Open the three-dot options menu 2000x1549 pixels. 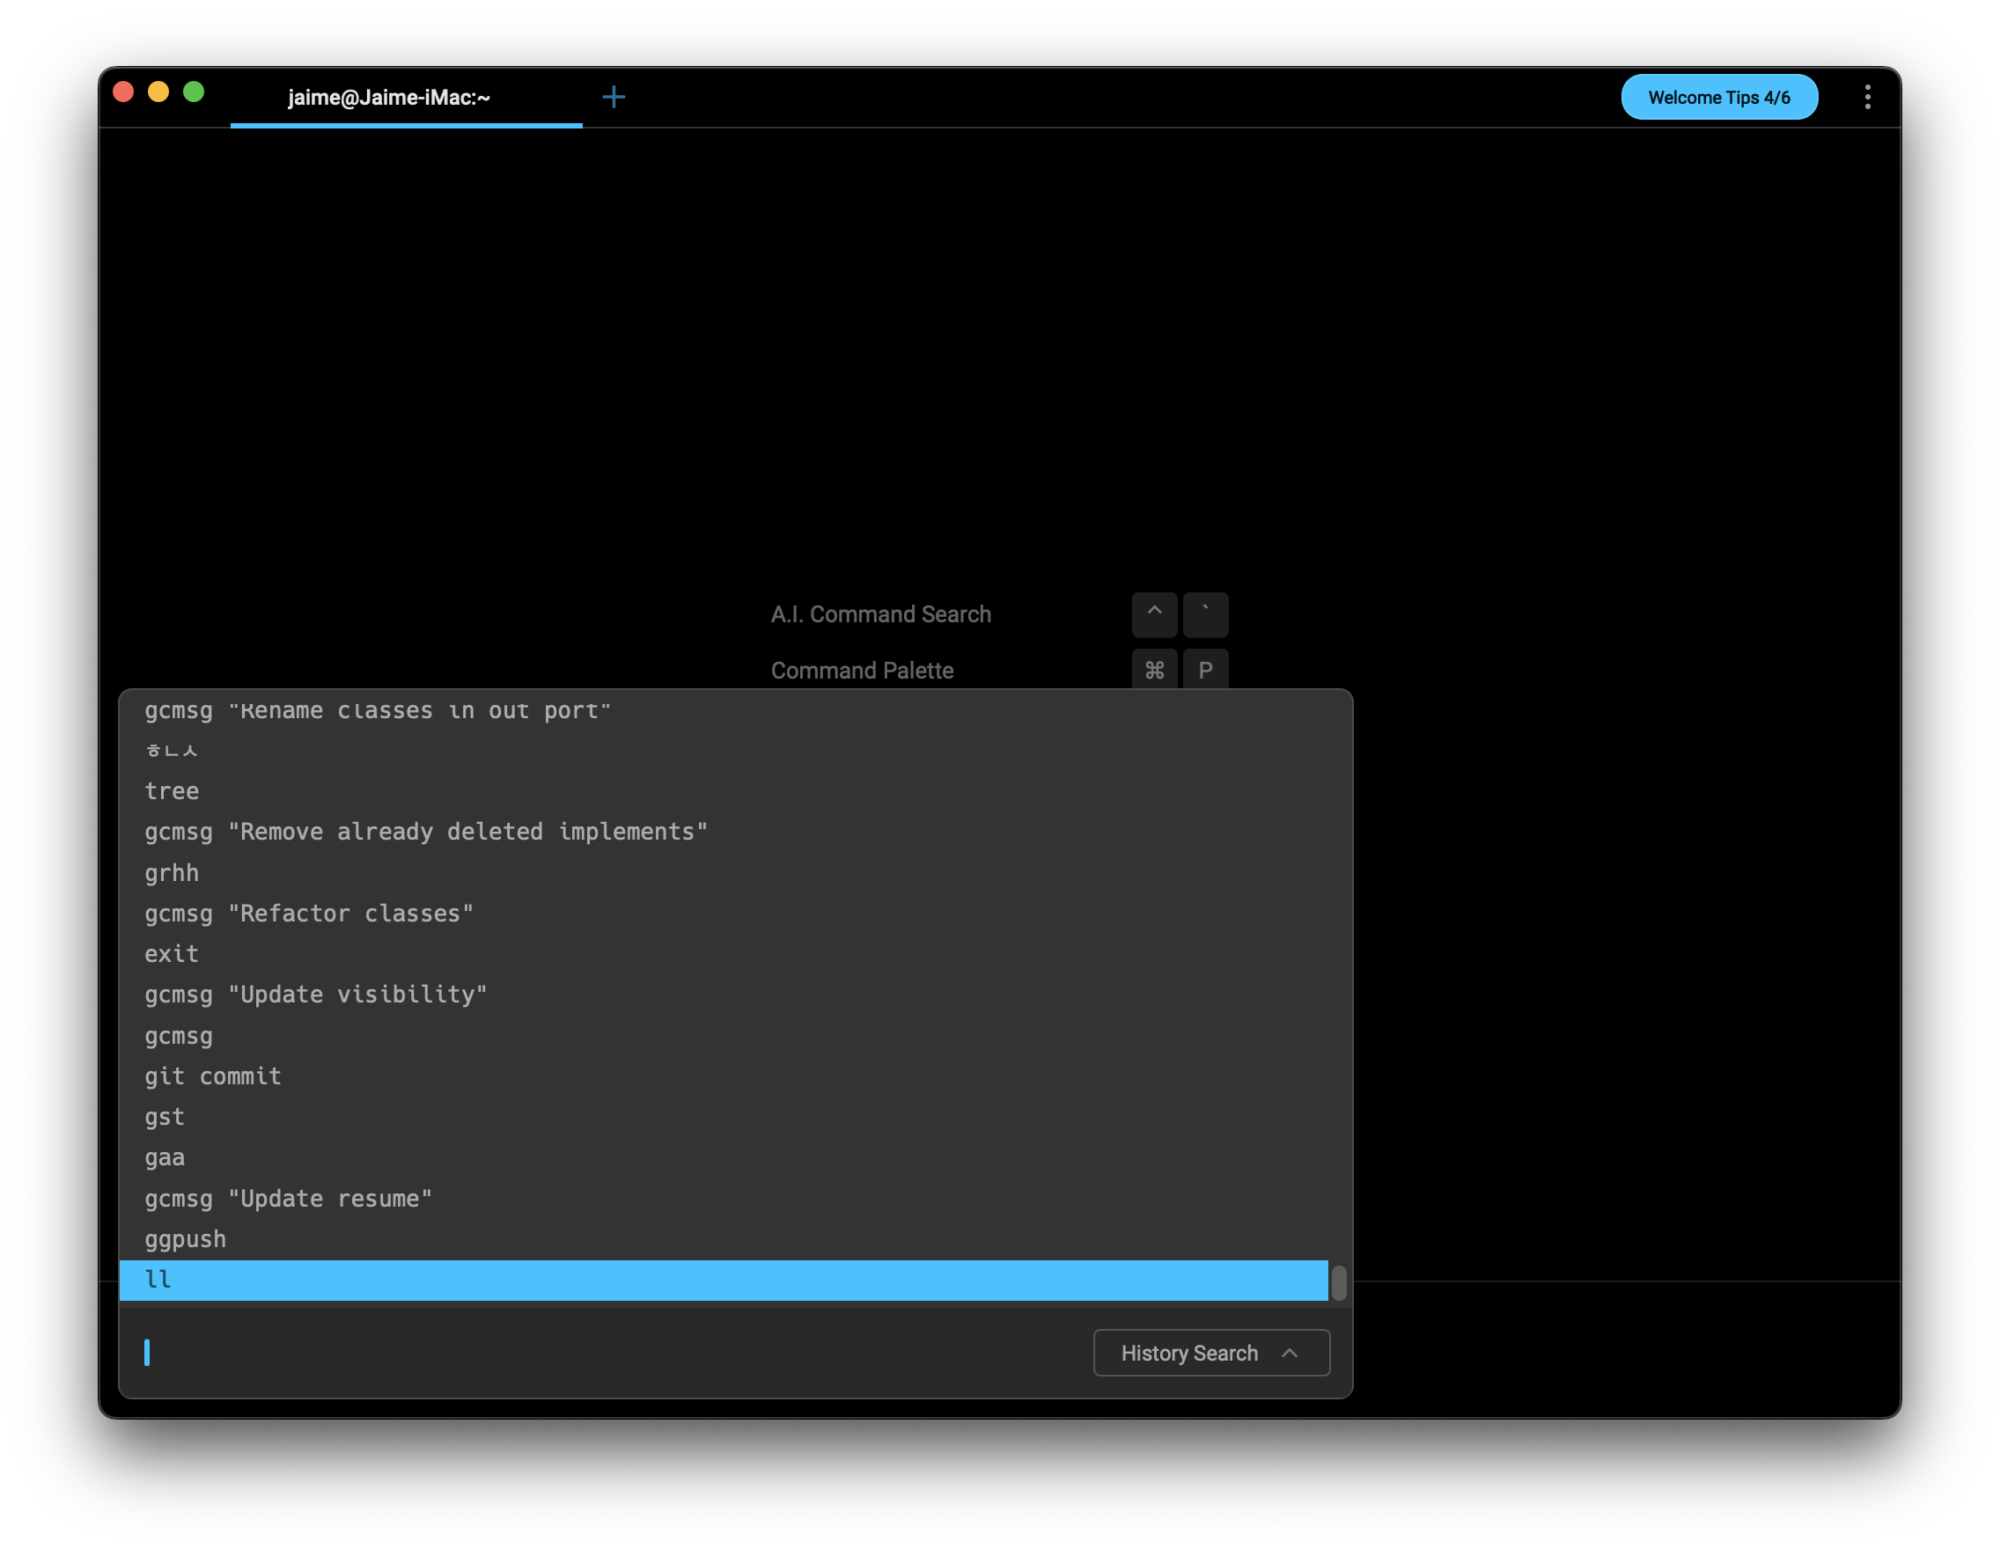click(1867, 96)
